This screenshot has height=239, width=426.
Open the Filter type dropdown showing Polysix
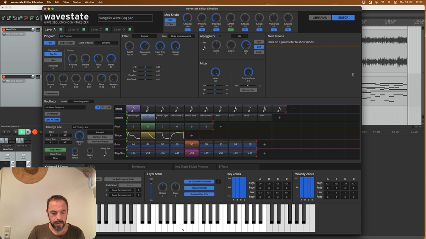pos(145,36)
